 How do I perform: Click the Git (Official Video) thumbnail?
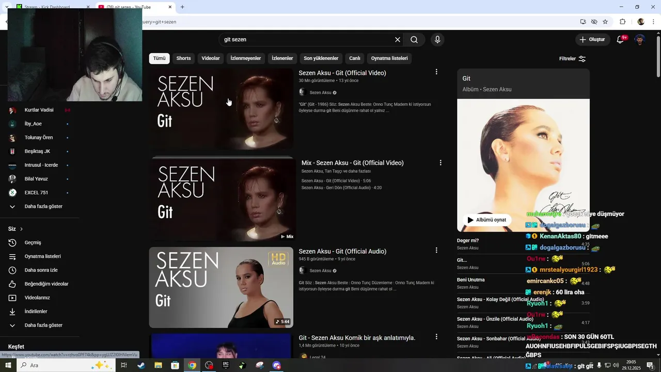pos(221,109)
